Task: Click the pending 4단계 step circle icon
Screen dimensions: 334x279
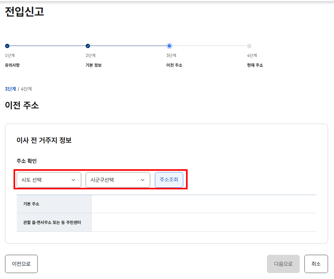Action: pos(250,46)
